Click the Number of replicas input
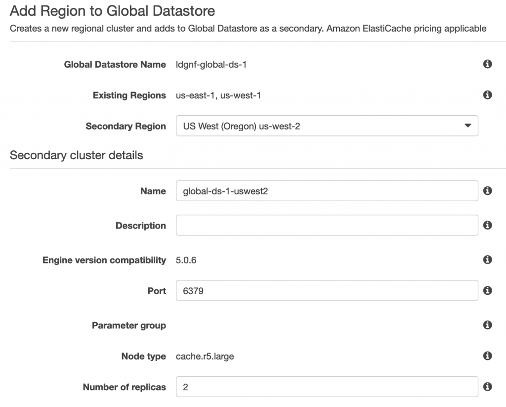The image size is (506, 407). pos(327,387)
